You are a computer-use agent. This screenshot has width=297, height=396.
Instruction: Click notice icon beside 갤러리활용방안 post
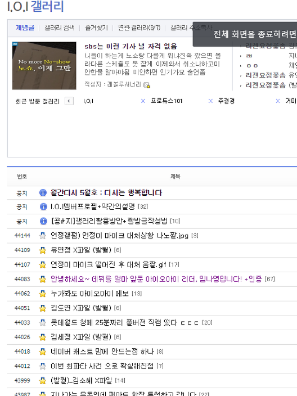[x=43, y=221]
